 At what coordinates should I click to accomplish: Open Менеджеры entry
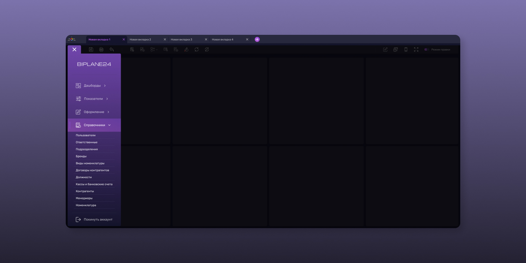(x=94, y=198)
